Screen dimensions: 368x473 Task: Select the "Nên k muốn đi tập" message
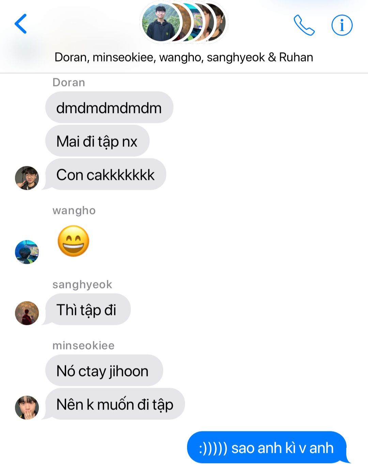point(115,404)
